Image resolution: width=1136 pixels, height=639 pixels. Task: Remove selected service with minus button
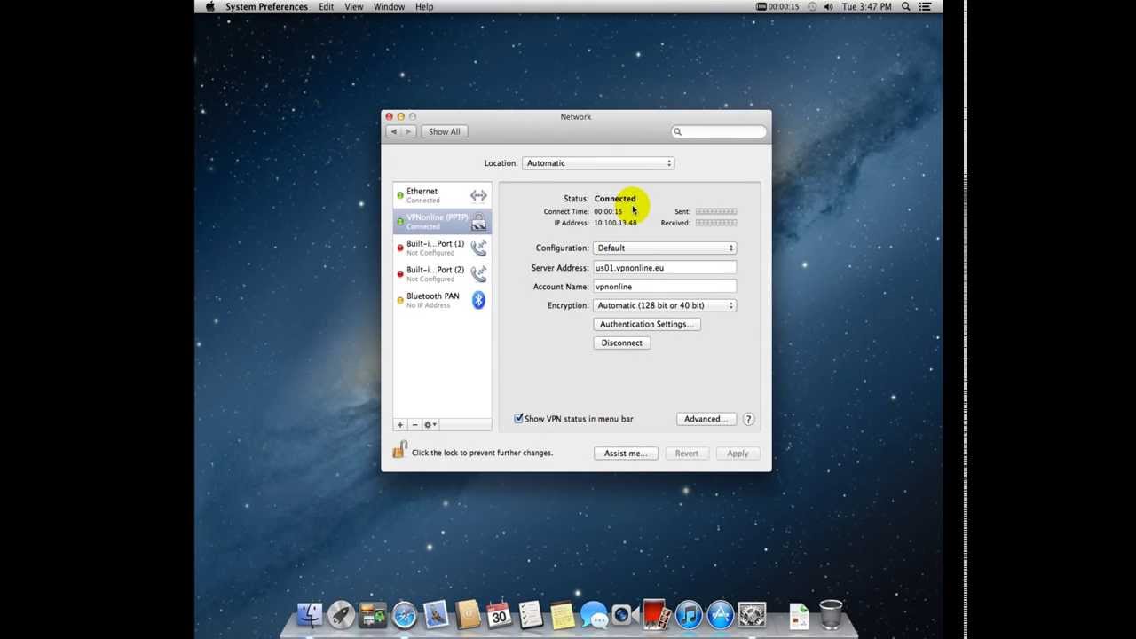click(414, 425)
